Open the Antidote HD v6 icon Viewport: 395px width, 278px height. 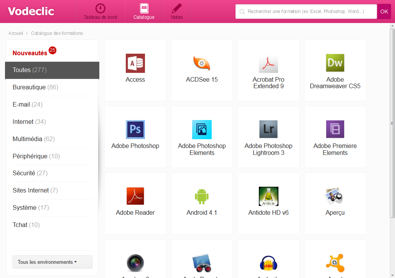coord(268,196)
